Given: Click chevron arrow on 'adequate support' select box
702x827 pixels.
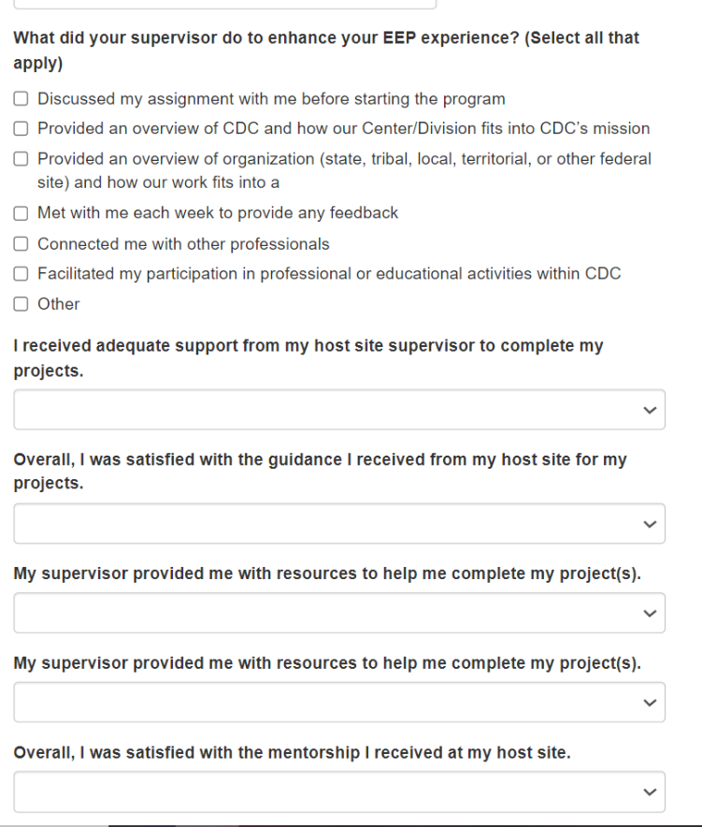Looking at the screenshot, I should pyautogui.click(x=650, y=410).
